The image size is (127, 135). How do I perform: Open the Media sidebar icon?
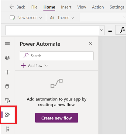pos(7,100)
